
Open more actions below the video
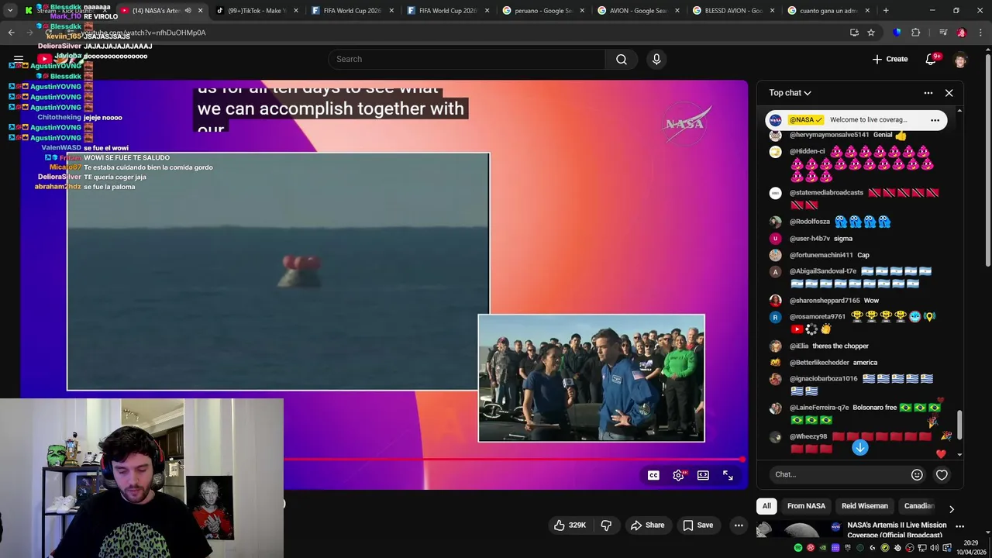tap(739, 525)
